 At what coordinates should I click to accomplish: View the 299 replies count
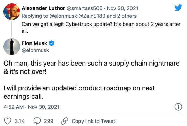49,121
